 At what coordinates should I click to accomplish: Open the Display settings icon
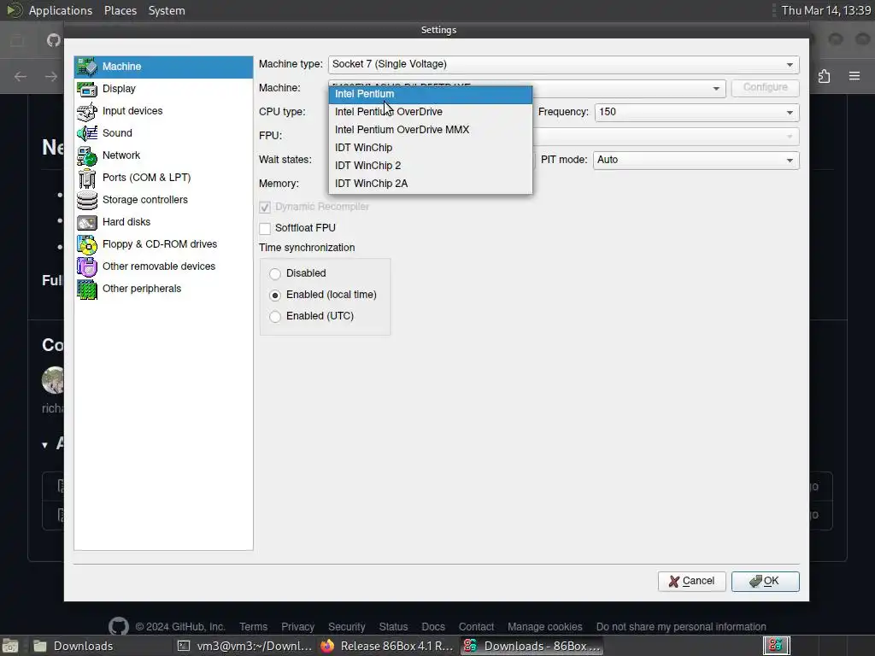87,89
